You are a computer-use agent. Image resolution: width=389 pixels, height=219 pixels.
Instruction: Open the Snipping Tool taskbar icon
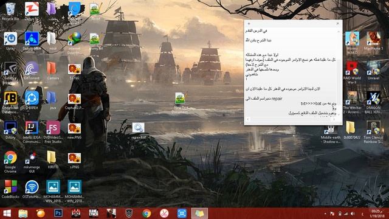pyautogui.click(x=164, y=214)
